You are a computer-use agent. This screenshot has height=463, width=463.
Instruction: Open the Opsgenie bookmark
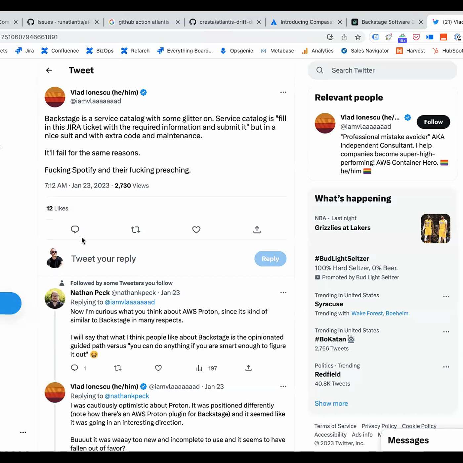236,51
